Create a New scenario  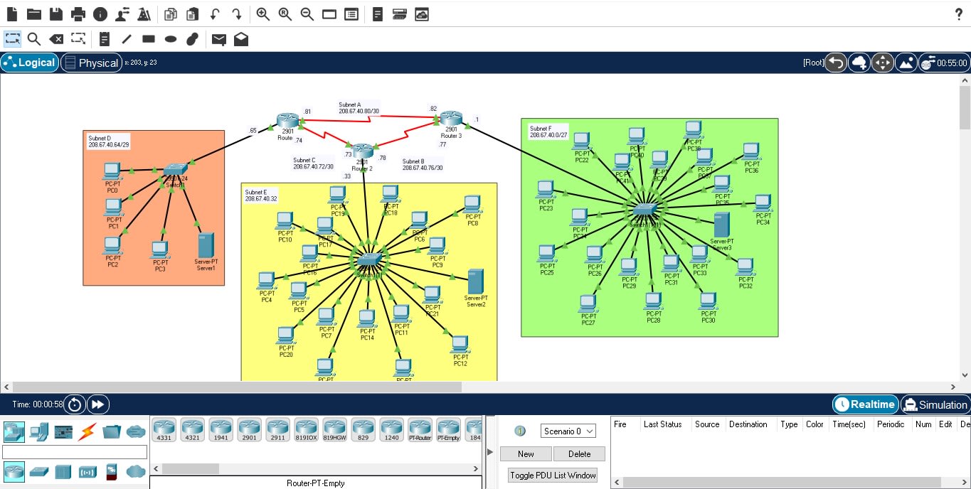coord(526,453)
